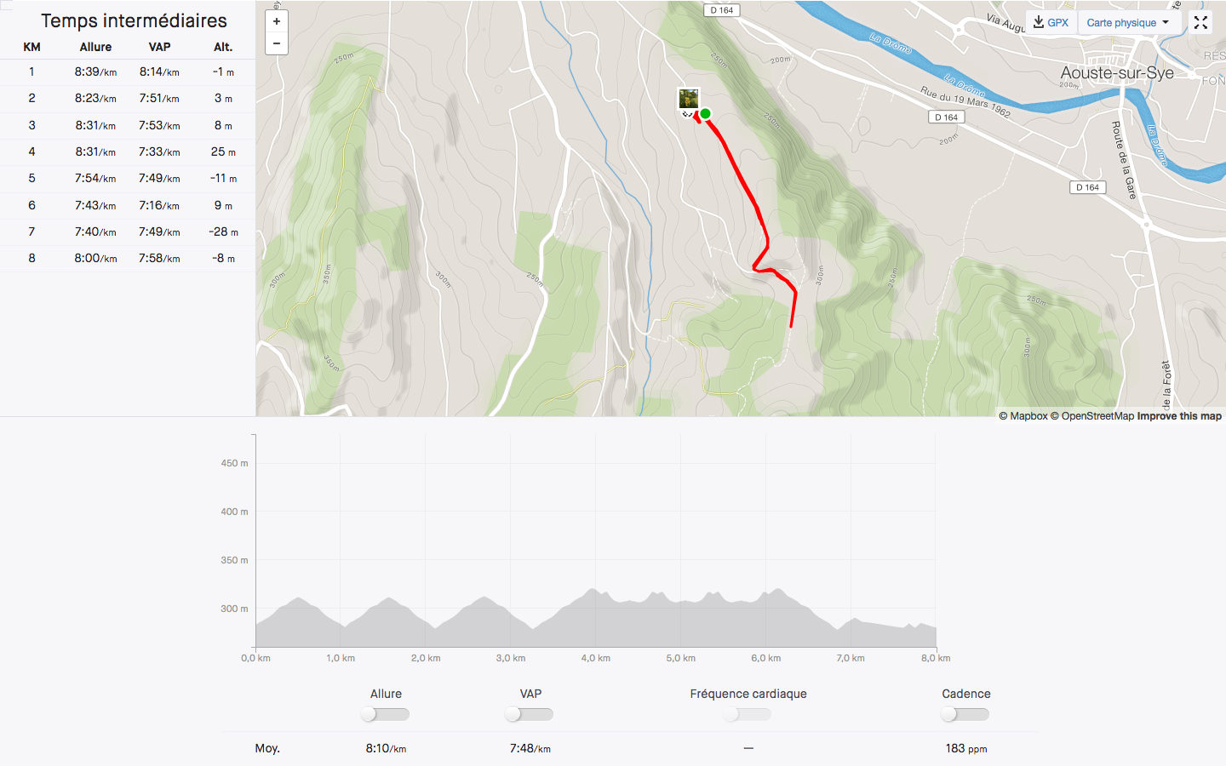Zoom out on the map

(x=277, y=43)
